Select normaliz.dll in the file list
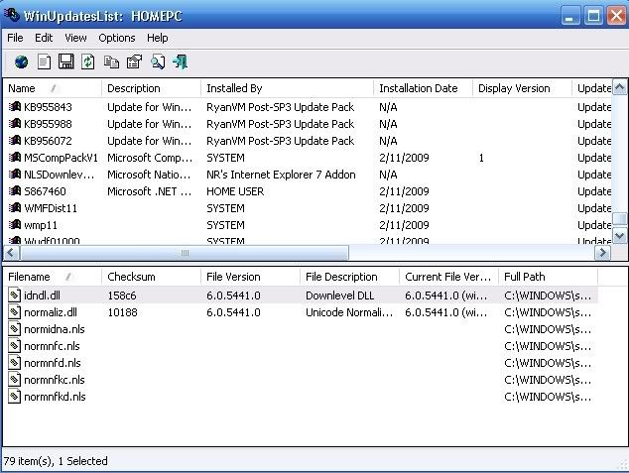 [50, 312]
